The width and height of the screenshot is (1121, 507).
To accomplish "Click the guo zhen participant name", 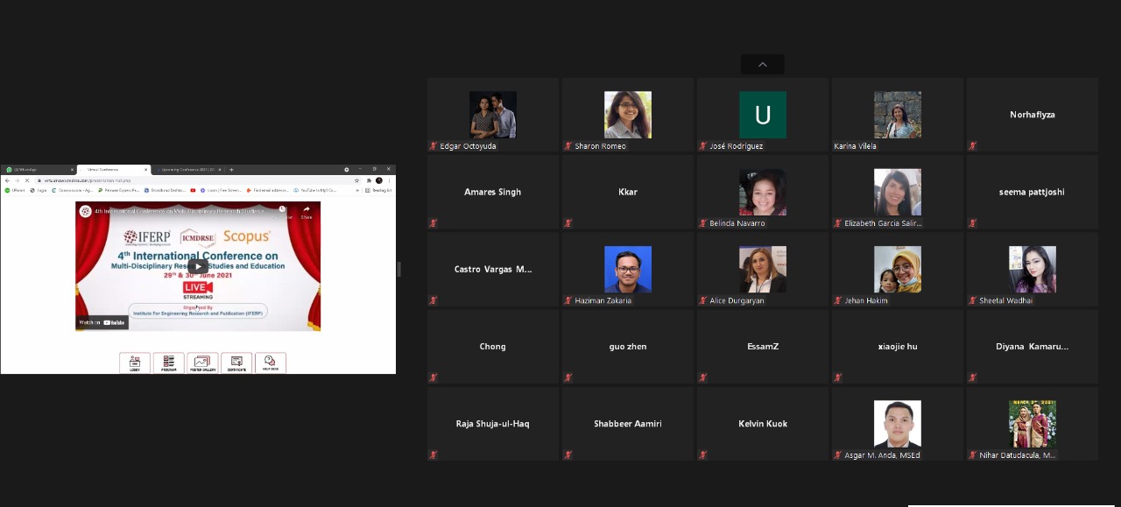I will click(628, 346).
